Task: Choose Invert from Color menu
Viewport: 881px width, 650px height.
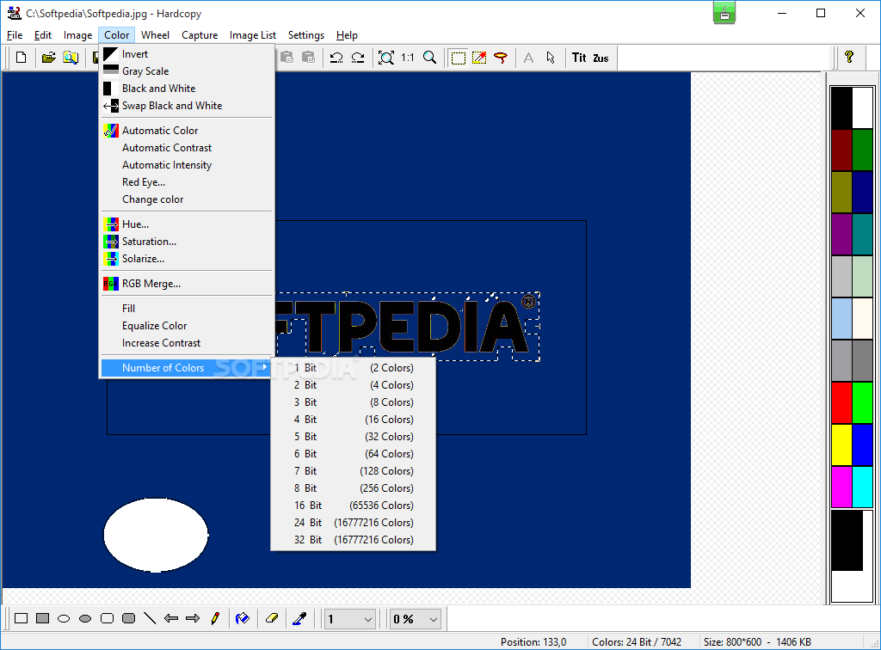Action: (x=187, y=54)
